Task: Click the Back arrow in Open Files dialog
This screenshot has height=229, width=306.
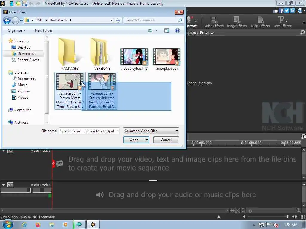Action: pyautogui.click(x=7, y=20)
